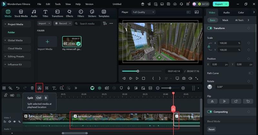Toggle the Transform switch
Viewport: 258px width, 135px height.
(209, 28)
